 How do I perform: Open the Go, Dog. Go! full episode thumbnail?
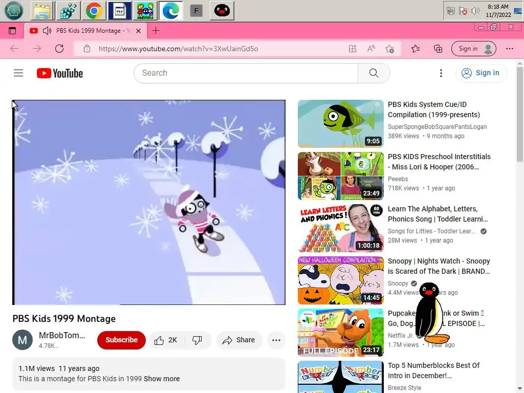click(x=340, y=333)
